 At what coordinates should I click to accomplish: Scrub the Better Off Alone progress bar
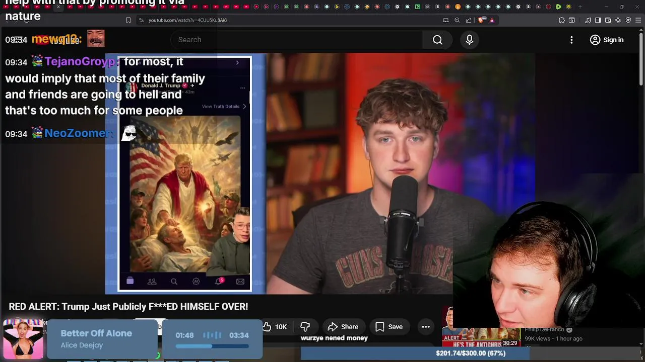(x=212, y=346)
